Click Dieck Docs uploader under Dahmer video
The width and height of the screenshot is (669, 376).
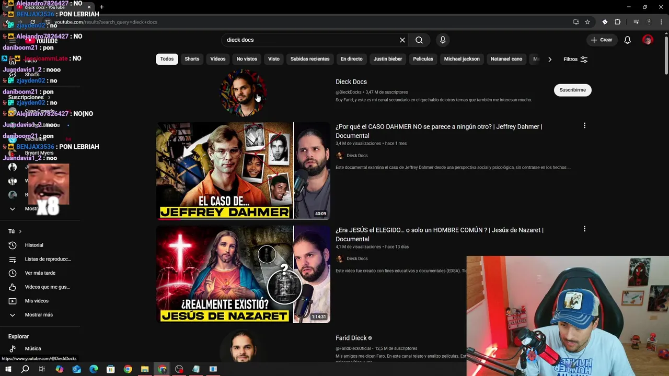coord(357,156)
